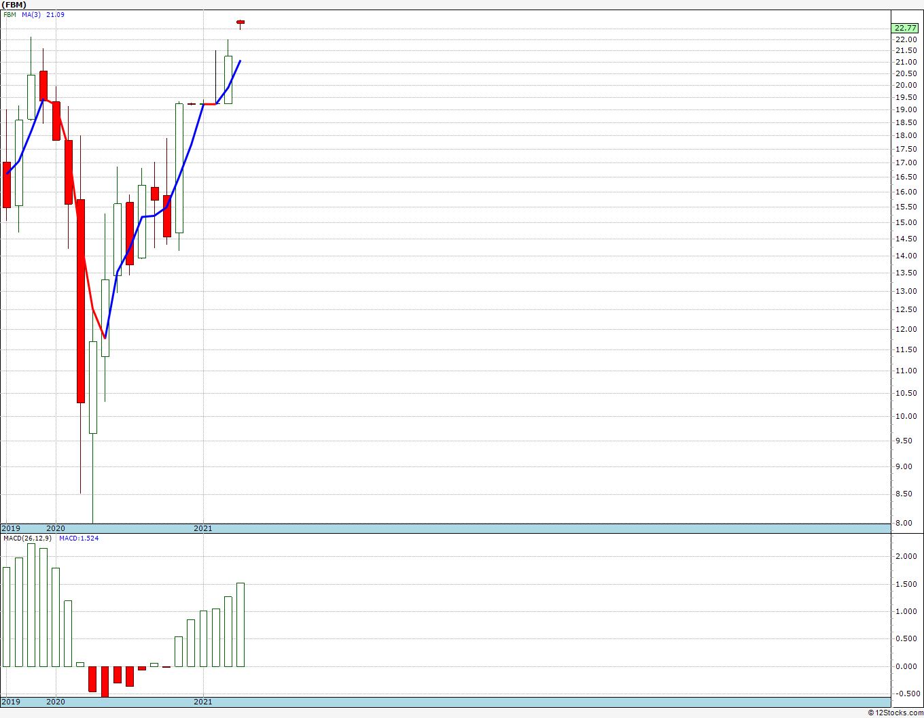Click the 12.00 price axis label
This screenshot has height=718, width=924.
click(x=905, y=329)
